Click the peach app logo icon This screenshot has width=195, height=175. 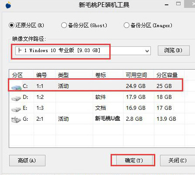click(8, 5)
